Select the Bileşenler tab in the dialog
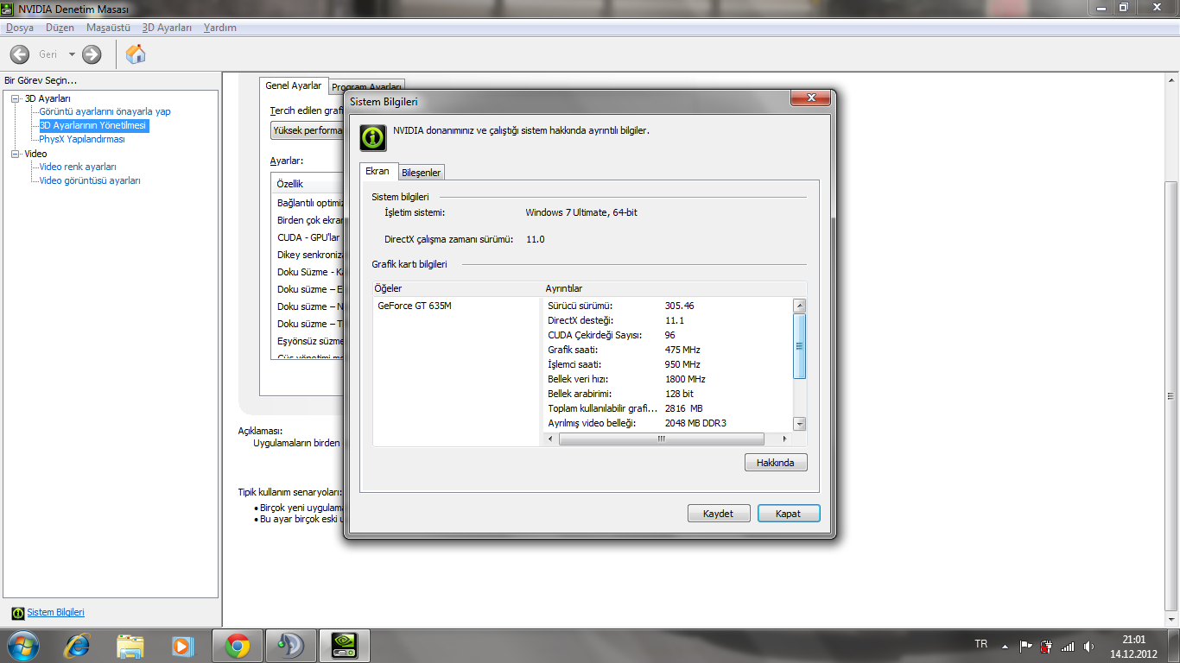Screen dimensions: 1180x663 point(421,173)
